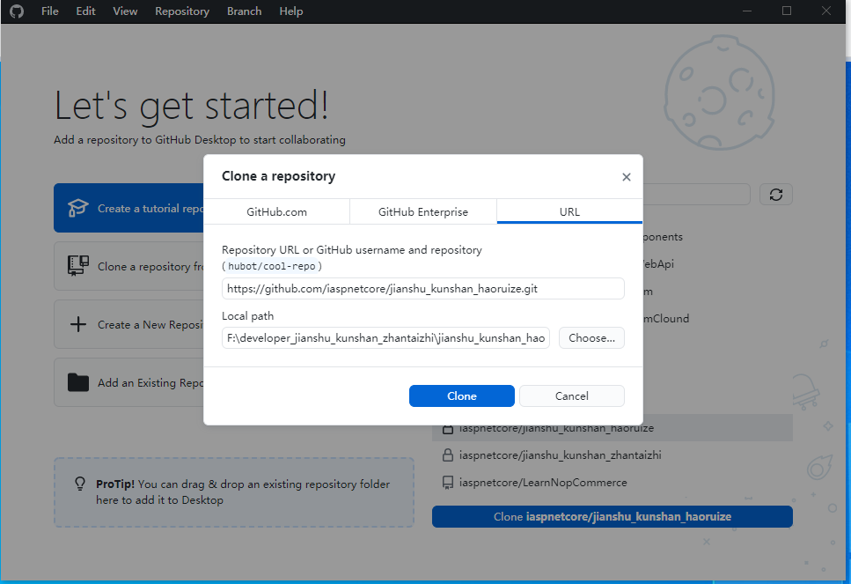
Task: Click the graduation cap tutorial icon
Action: (x=78, y=208)
